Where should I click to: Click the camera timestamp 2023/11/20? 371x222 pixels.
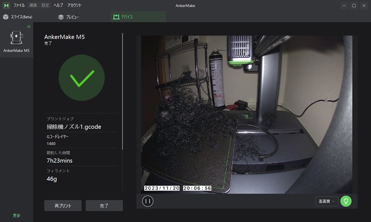pyautogui.click(x=162, y=188)
